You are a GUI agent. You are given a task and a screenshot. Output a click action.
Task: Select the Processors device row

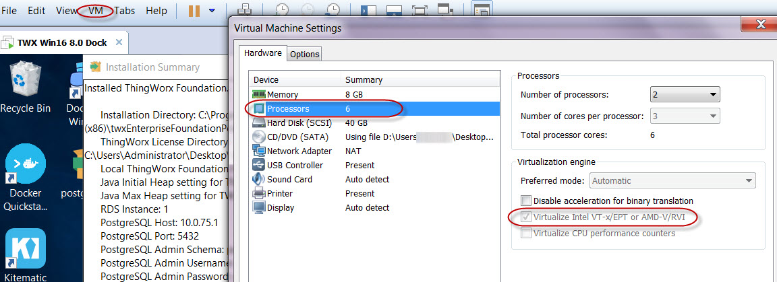(x=374, y=108)
